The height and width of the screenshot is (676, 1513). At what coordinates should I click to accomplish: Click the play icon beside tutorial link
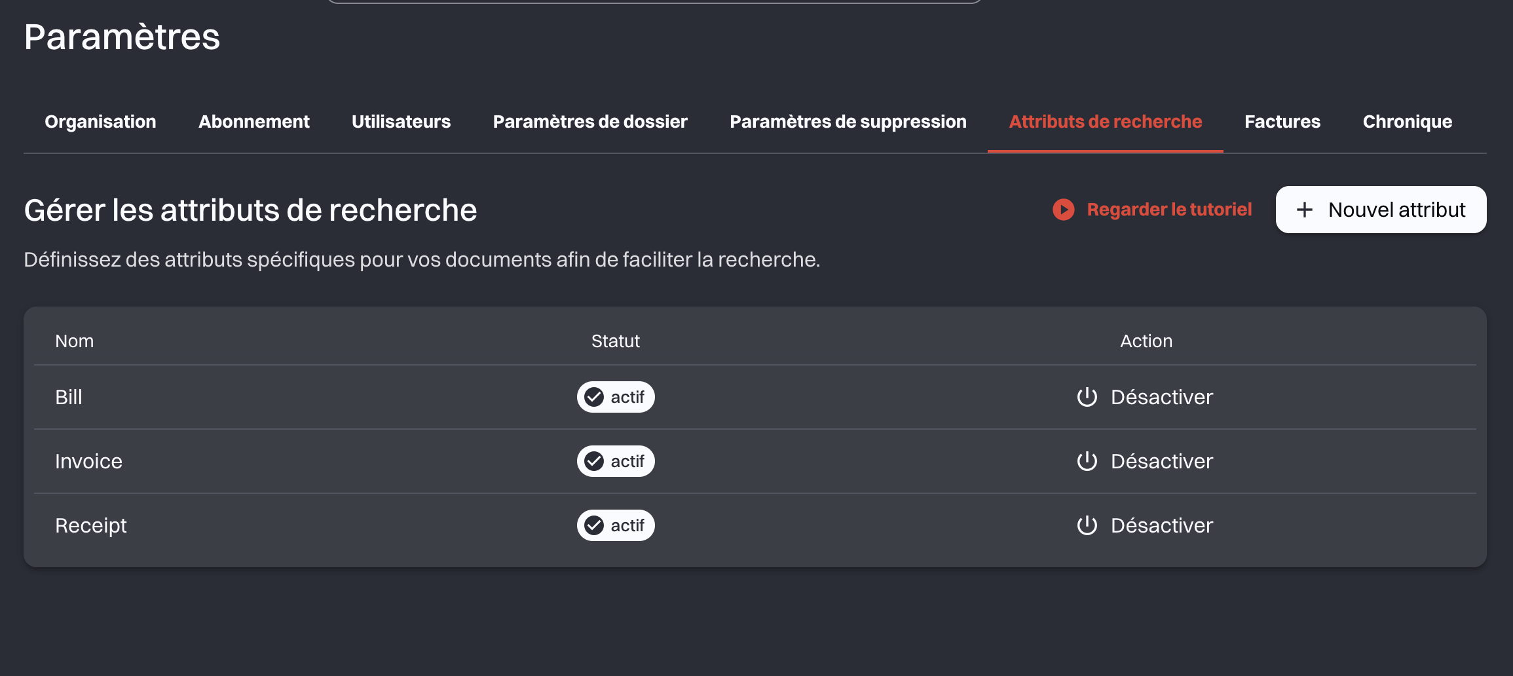1063,210
